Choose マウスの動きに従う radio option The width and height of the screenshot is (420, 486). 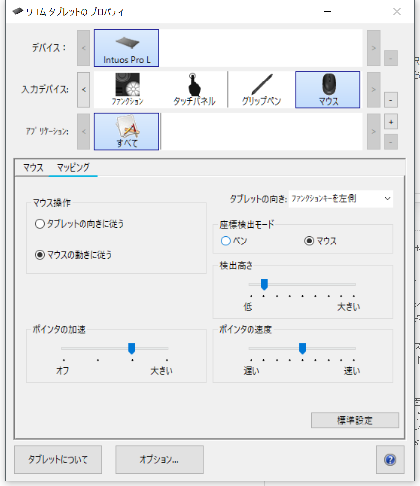[74, 255]
